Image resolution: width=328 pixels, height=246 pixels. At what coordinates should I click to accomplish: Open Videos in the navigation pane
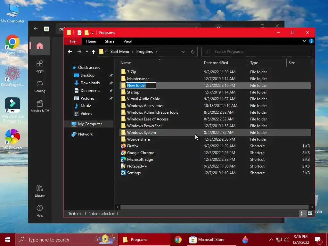86,114
